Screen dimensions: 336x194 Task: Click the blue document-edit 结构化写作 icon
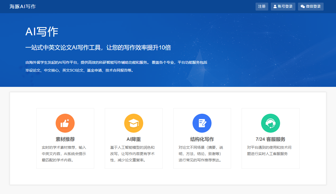[x=202, y=123]
